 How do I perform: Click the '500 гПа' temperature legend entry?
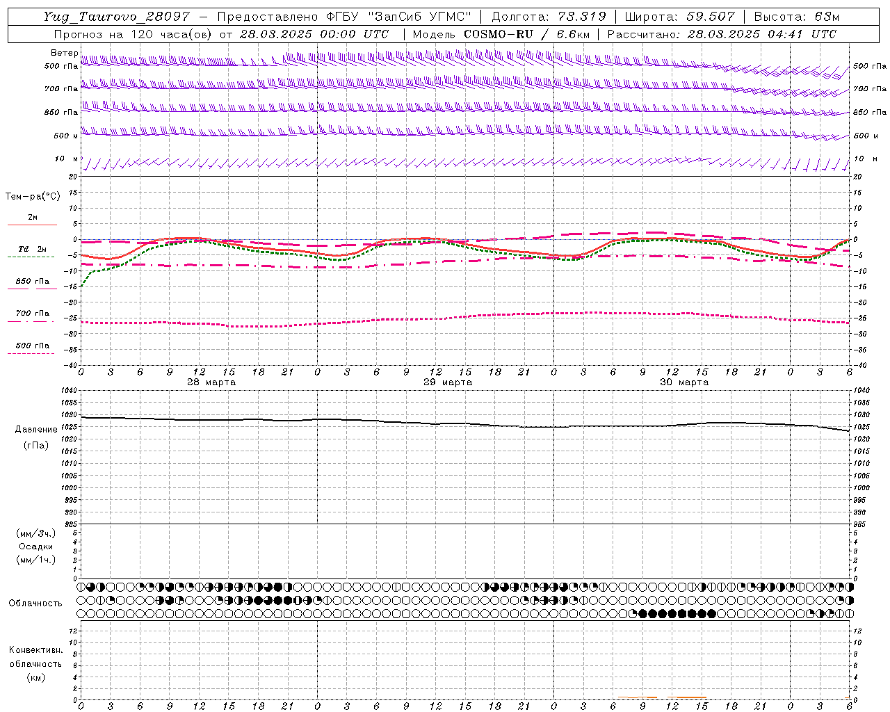click(x=33, y=346)
